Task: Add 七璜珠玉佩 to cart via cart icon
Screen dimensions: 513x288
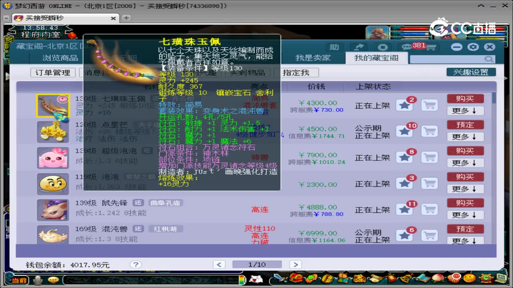Action: click(429, 106)
